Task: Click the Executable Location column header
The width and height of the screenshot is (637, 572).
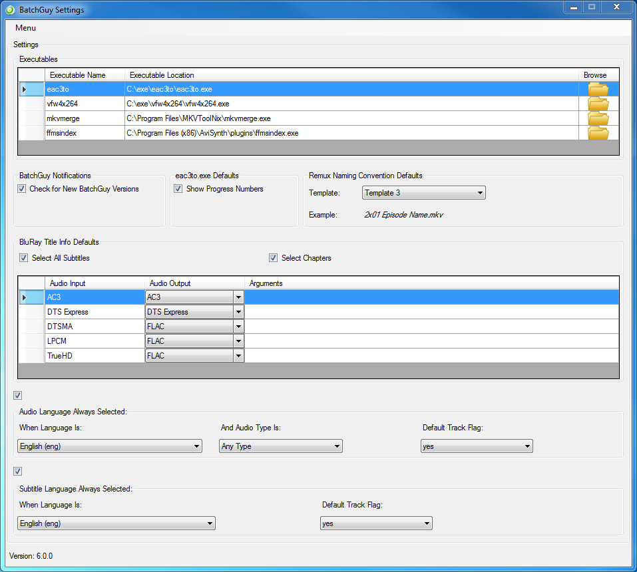Action: pyautogui.click(x=352, y=75)
